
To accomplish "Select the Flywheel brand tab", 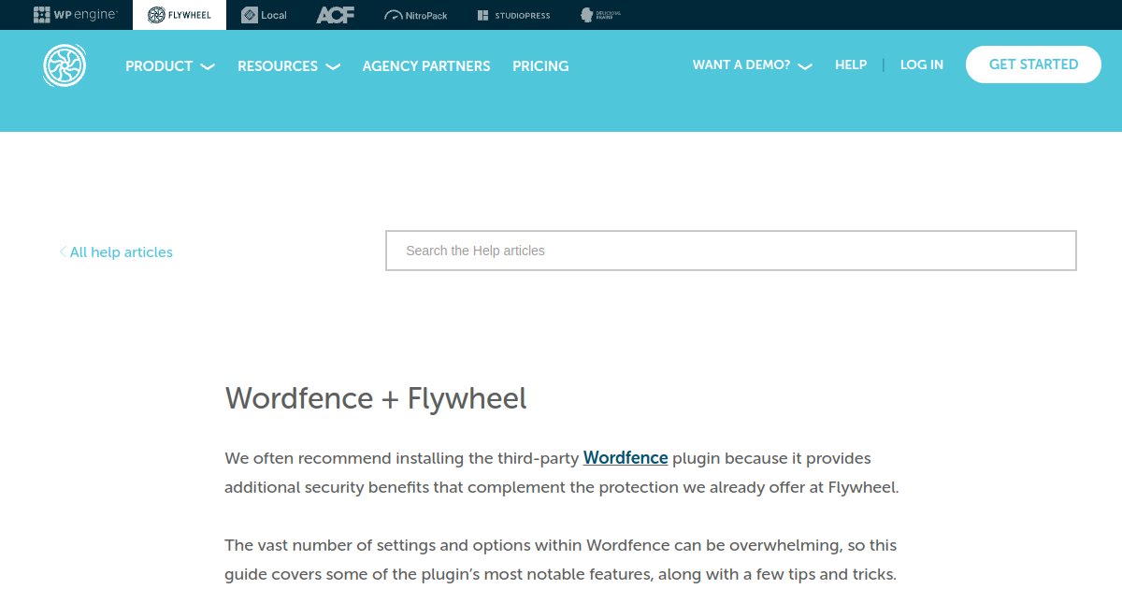I will [x=180, y=15].
